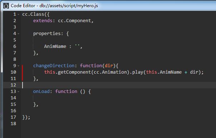Click line number 10 in the gutter

13,72
